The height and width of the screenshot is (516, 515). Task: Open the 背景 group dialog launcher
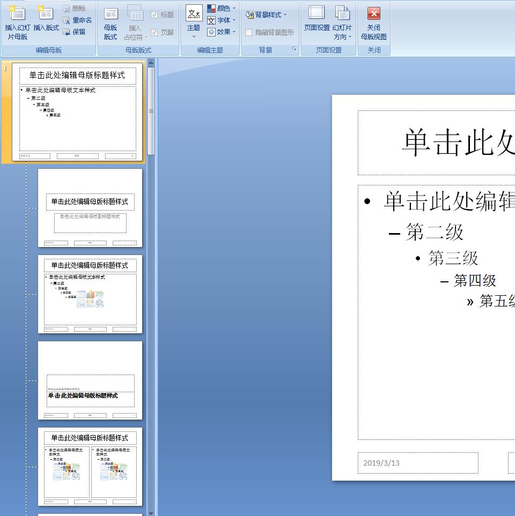(x=295, y=49)
